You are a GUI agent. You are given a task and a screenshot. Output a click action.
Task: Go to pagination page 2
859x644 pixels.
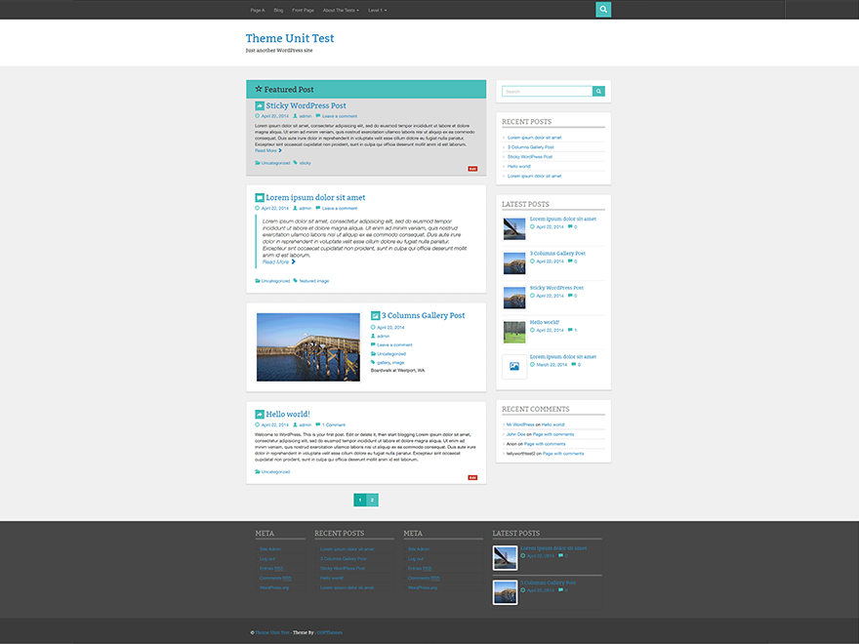click(x=372, y=500)
